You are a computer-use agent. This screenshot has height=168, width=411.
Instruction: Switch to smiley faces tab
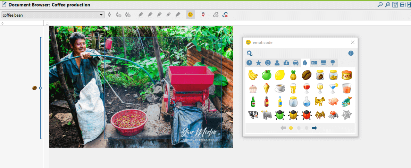tap(268, 63)
